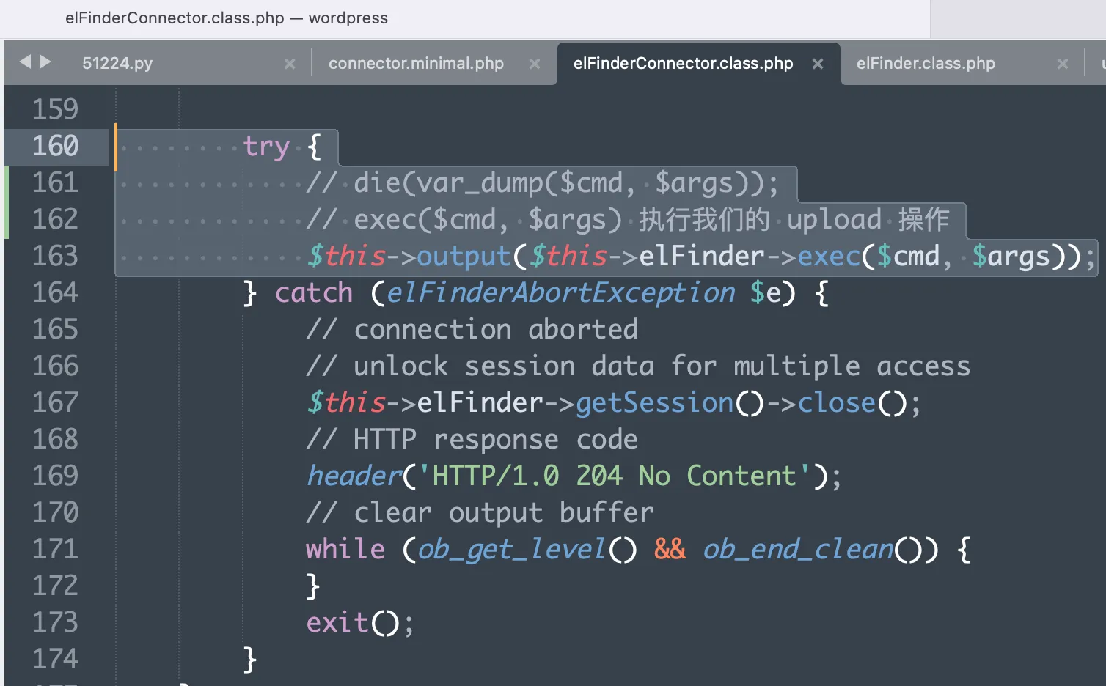Click the getSession method call
The width and height of the screenshot is (1106, 686).
pos(654,403)
